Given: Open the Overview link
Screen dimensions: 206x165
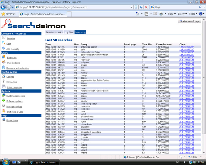Looking at the screenshot, I should [11, 38].
